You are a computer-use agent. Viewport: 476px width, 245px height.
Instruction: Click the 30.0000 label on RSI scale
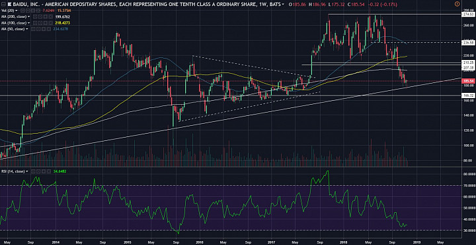(469, 230)
